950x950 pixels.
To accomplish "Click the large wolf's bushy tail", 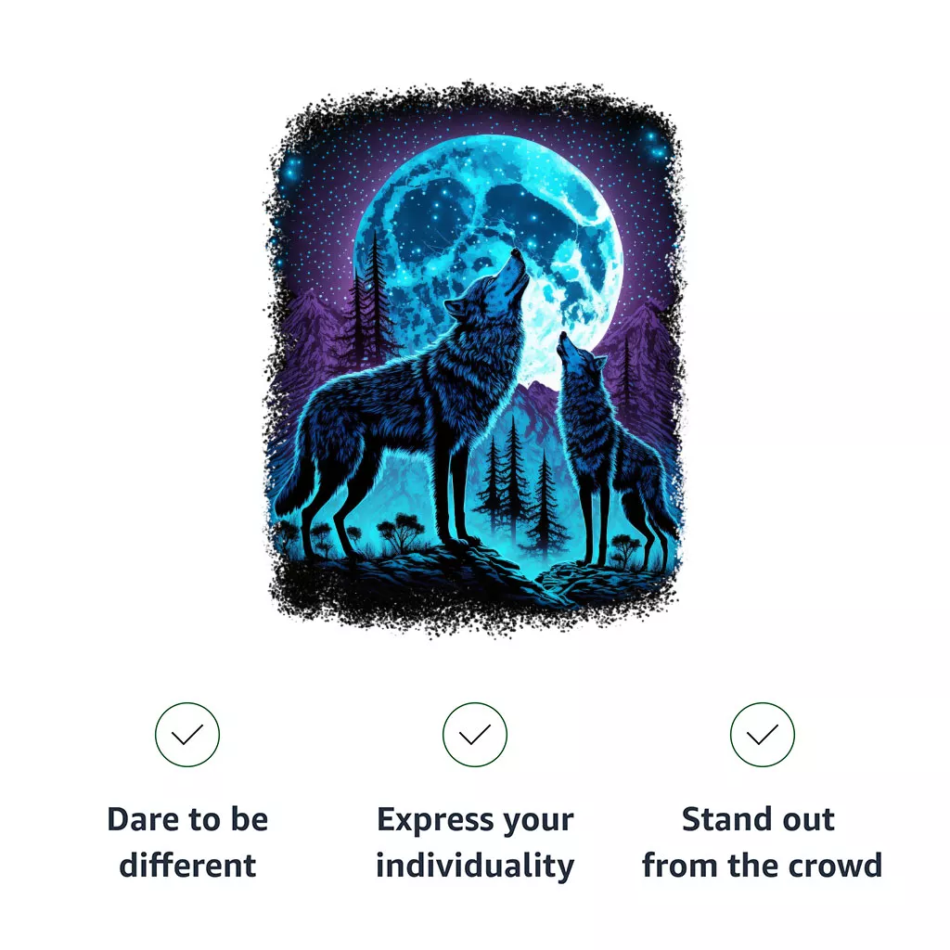I will (x=297, y=479).
